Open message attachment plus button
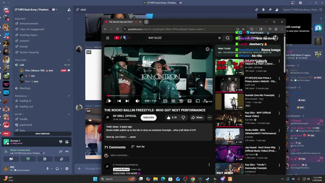The image size is (325, 183). point(79,169)
